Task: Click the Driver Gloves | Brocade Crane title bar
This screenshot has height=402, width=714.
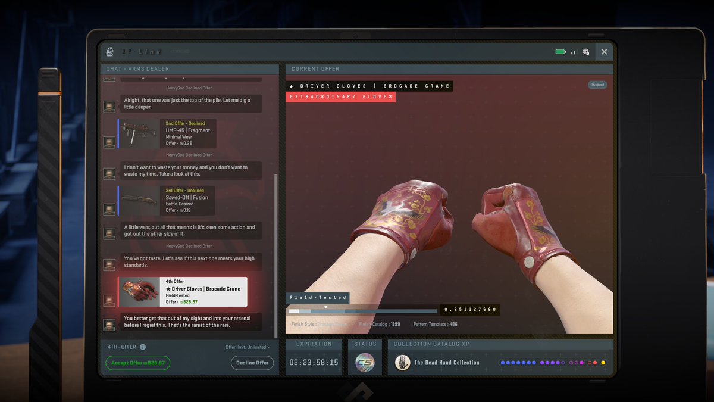Action: (369, 86)
